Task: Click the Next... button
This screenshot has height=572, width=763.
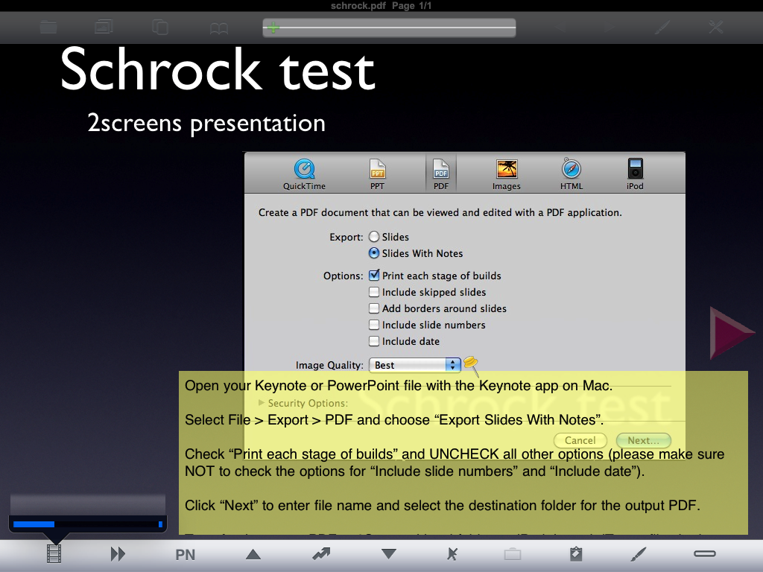Action: tap(643, 440)
